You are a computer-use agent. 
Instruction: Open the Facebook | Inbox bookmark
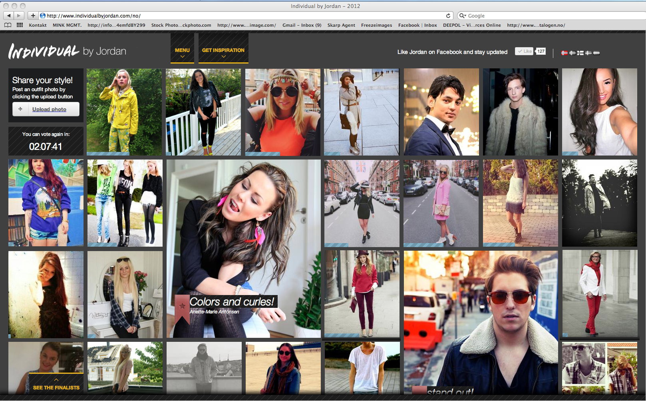click(417, 25)
